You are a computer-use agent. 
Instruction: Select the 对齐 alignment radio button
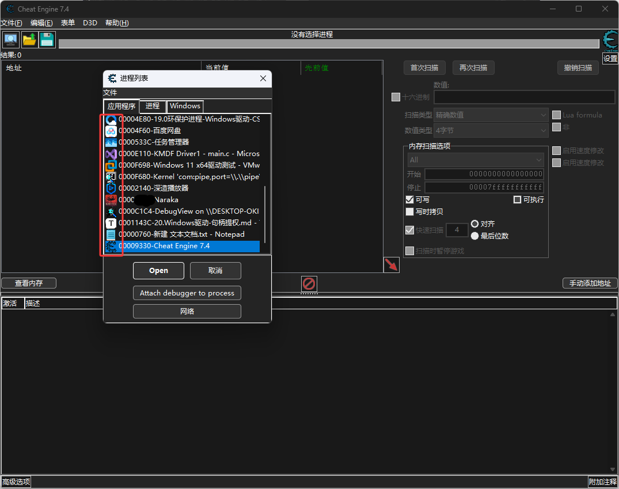click(474, 223)
